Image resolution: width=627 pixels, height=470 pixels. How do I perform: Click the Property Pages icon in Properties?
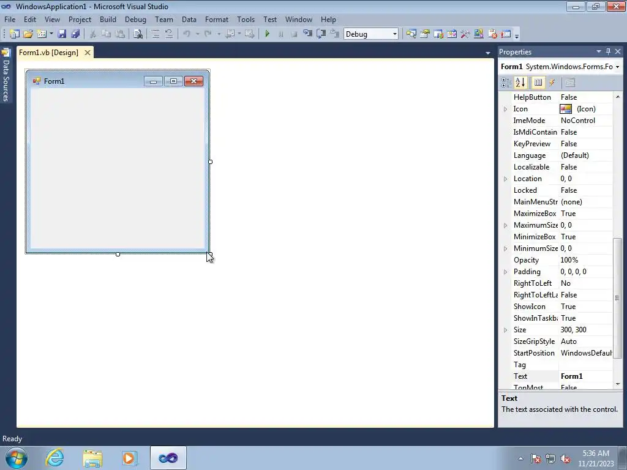coord(570,83)
